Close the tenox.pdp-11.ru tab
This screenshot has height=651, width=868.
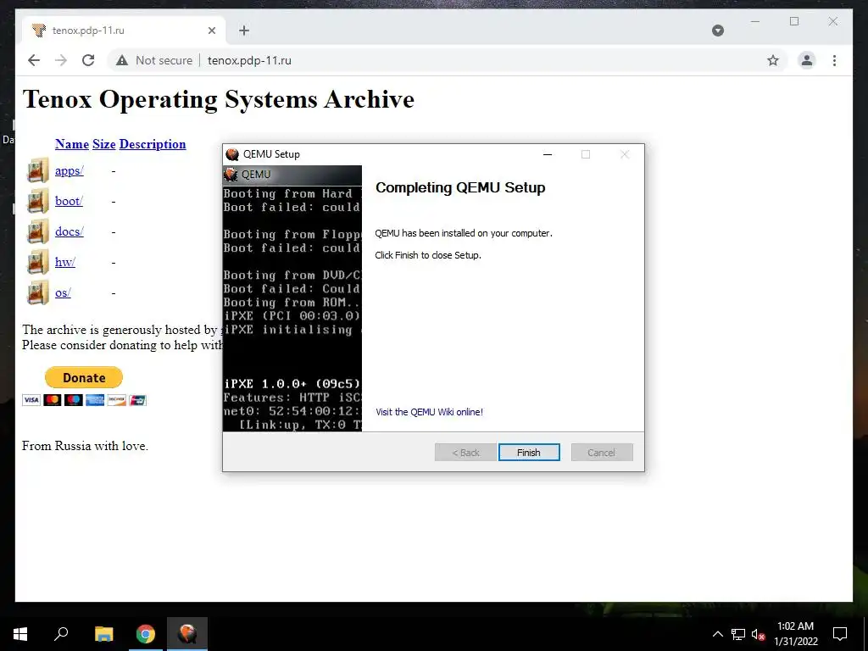[211, 31]
